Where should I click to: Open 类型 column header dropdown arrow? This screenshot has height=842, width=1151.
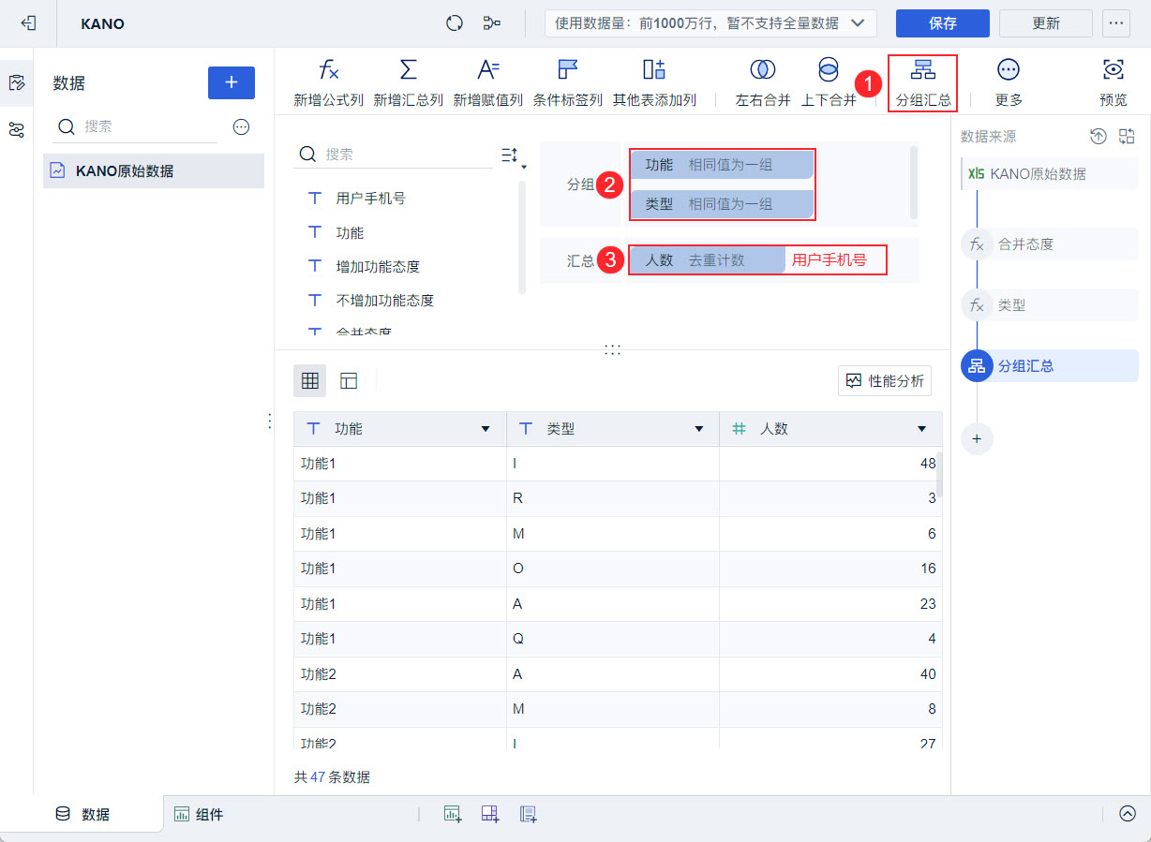pyautogui.click(x=698, y=429)
